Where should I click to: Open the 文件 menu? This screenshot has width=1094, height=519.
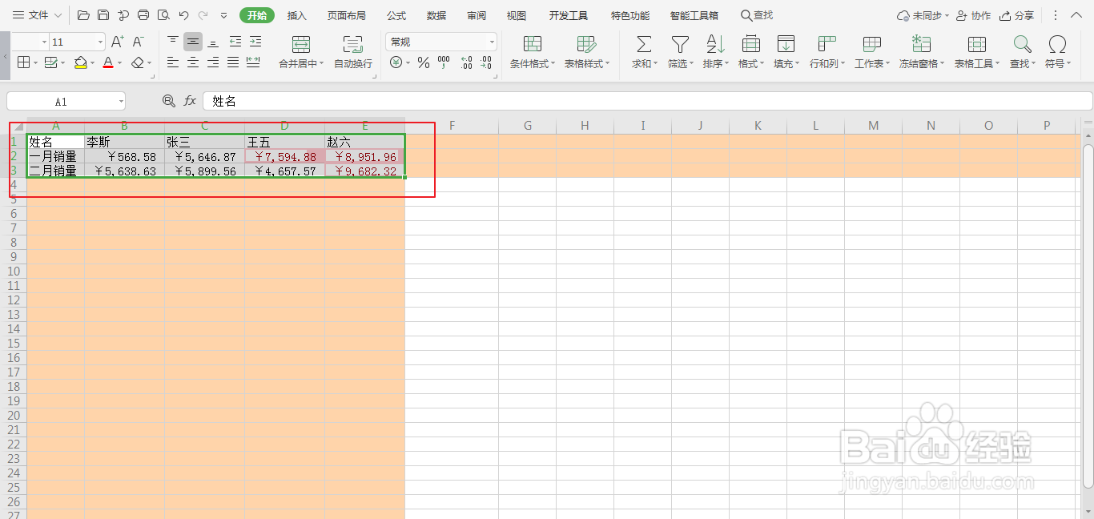click(x=37, y=15)
